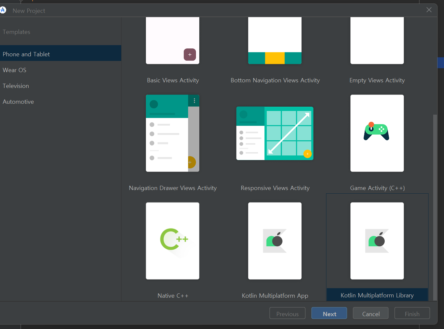Image resolution: width=444 pixels, height=329 pixels.
Task: Click the Empty Views Activity label
Action: pos(377,80)
